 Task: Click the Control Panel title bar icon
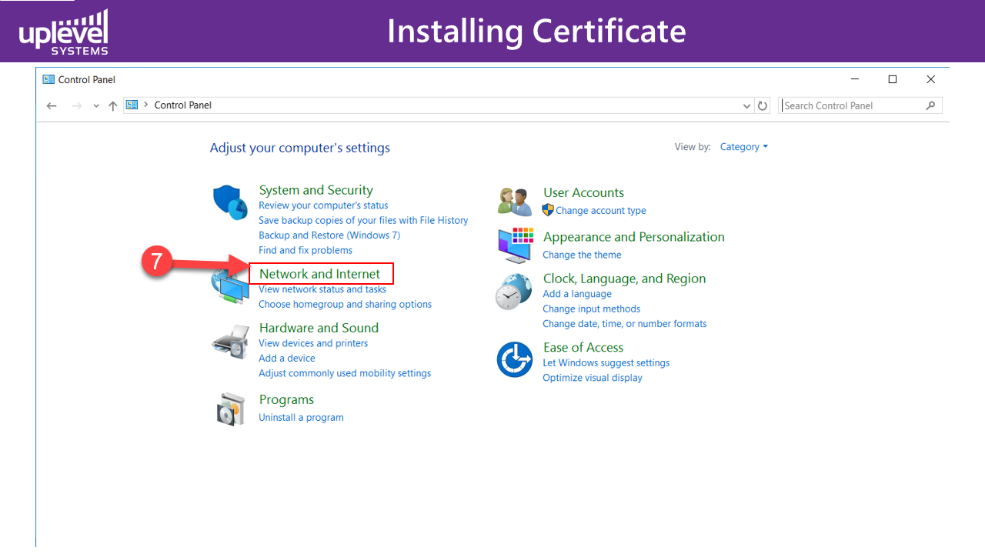pos(48,79)
